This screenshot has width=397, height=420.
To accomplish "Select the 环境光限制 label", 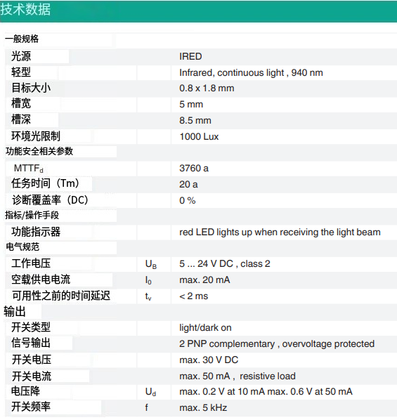I will [x=36, y=136].
